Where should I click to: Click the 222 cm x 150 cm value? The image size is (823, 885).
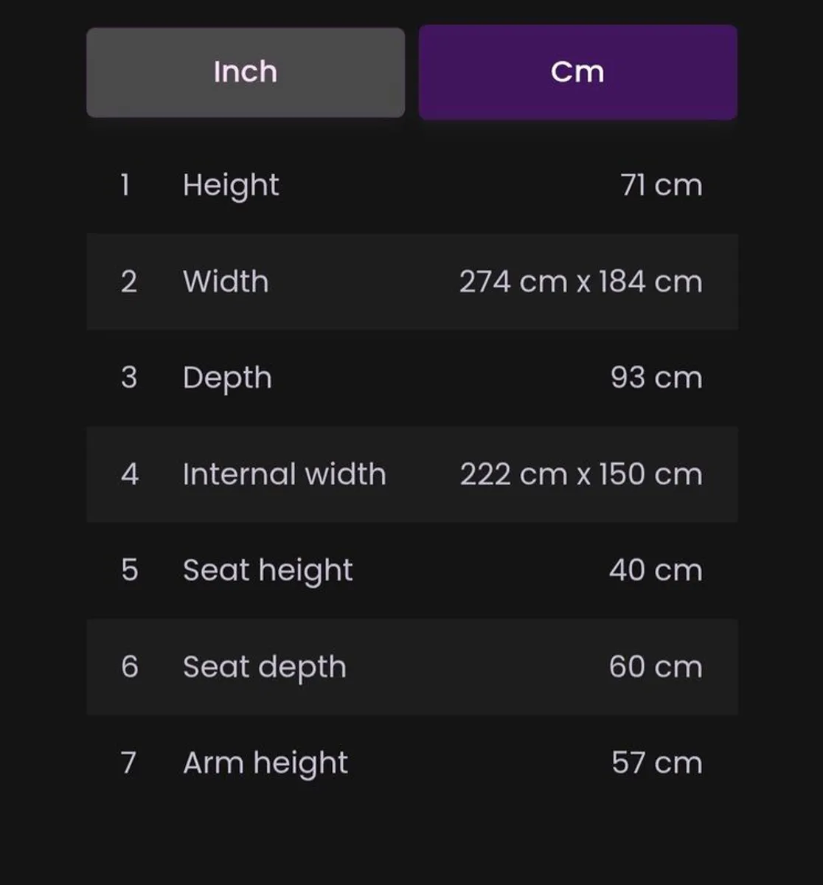pyautogui.click(x=580, y=474)
